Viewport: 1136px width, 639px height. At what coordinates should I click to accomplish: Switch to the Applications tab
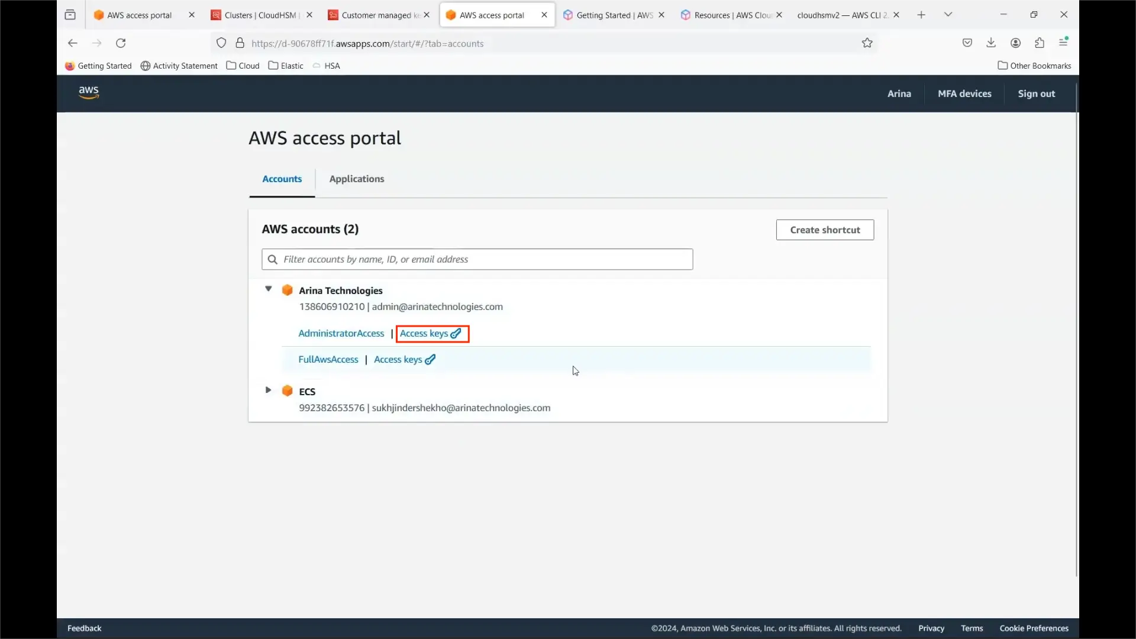(x=356, y=179)
